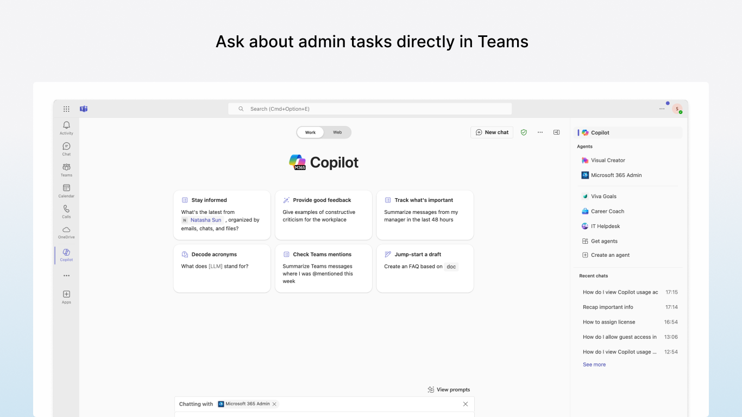Switch to the Web tab
The width and height of the screenshot is (742, 417).
(x=337, y=132)
